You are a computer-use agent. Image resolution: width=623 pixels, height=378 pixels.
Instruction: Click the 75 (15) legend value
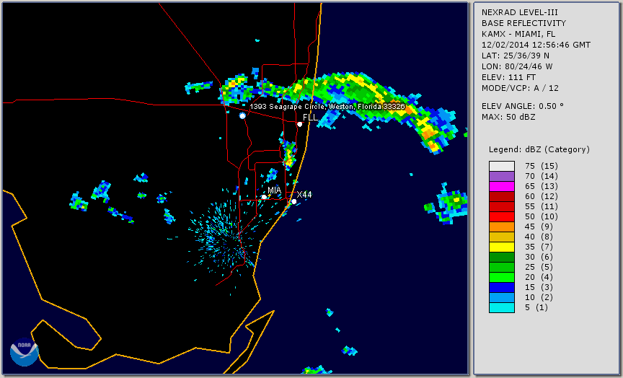[x=541, y=166]
